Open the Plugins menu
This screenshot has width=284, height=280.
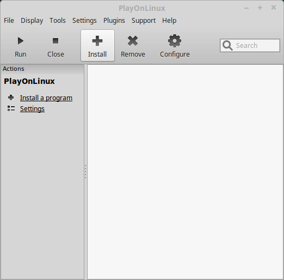(114, 21)
